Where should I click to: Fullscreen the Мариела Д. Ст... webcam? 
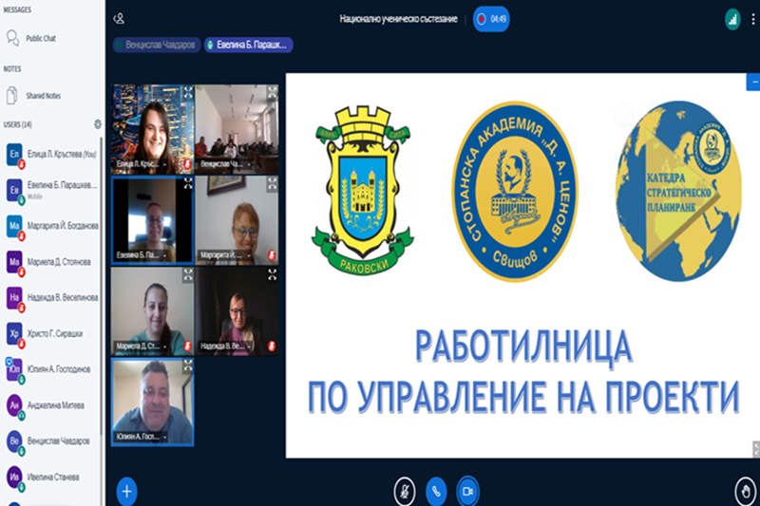(x=187, y=274)
